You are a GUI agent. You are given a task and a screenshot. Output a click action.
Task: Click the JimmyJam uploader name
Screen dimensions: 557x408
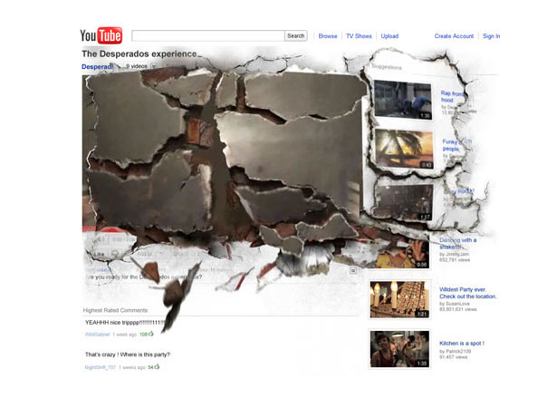(457, 255)
